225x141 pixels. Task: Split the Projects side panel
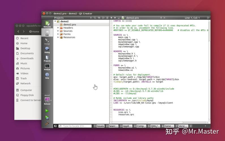click(103, 18)
